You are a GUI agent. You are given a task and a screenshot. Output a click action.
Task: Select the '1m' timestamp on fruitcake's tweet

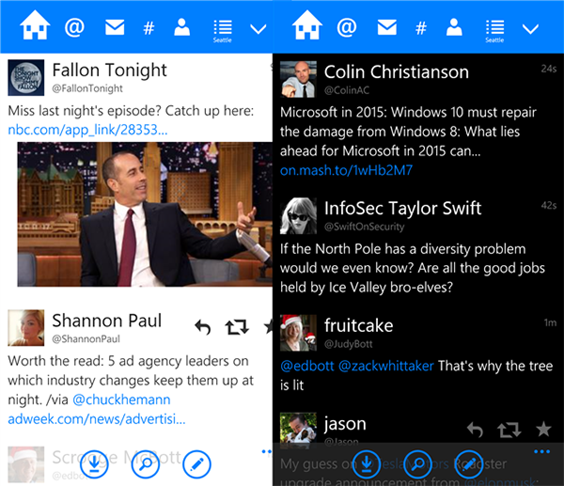(550, 322)
